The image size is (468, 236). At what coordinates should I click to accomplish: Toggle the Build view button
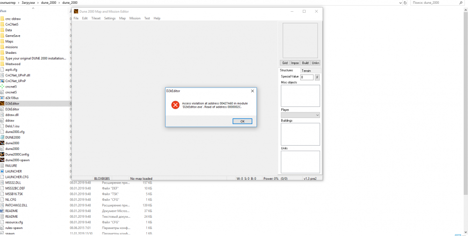click(305, 63)
